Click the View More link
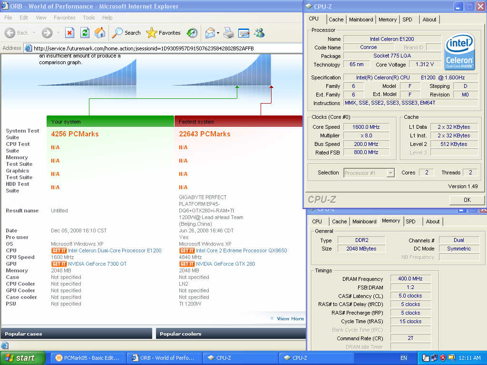The width and height of the screenshot is (487, 365). click(x=290, y=319)
